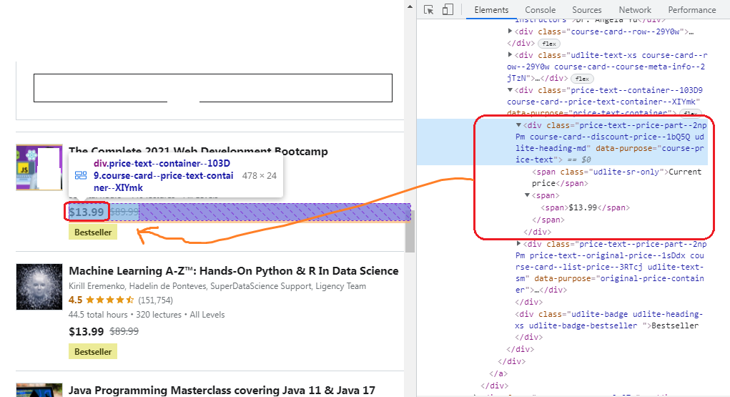Collapse the span node containing $13.99
This screenshot has width=730, height=397.
pos(527,195)
